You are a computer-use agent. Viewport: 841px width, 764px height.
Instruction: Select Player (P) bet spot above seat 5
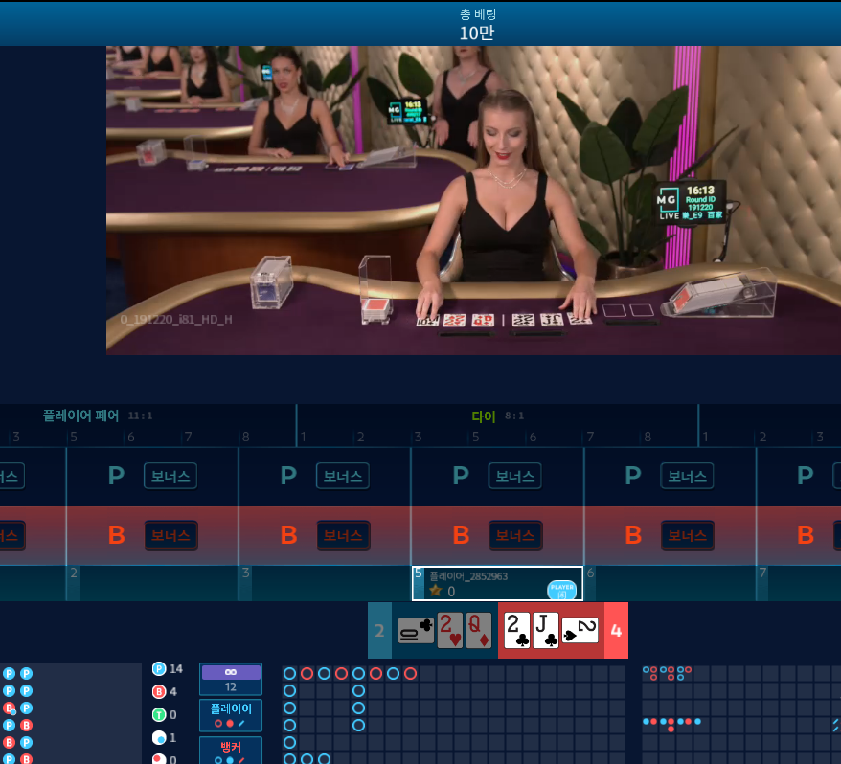coord(461,476)
